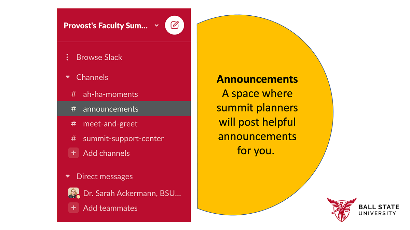
Task: Click the plus icon next to Add channels
Action: click(73, 153)
